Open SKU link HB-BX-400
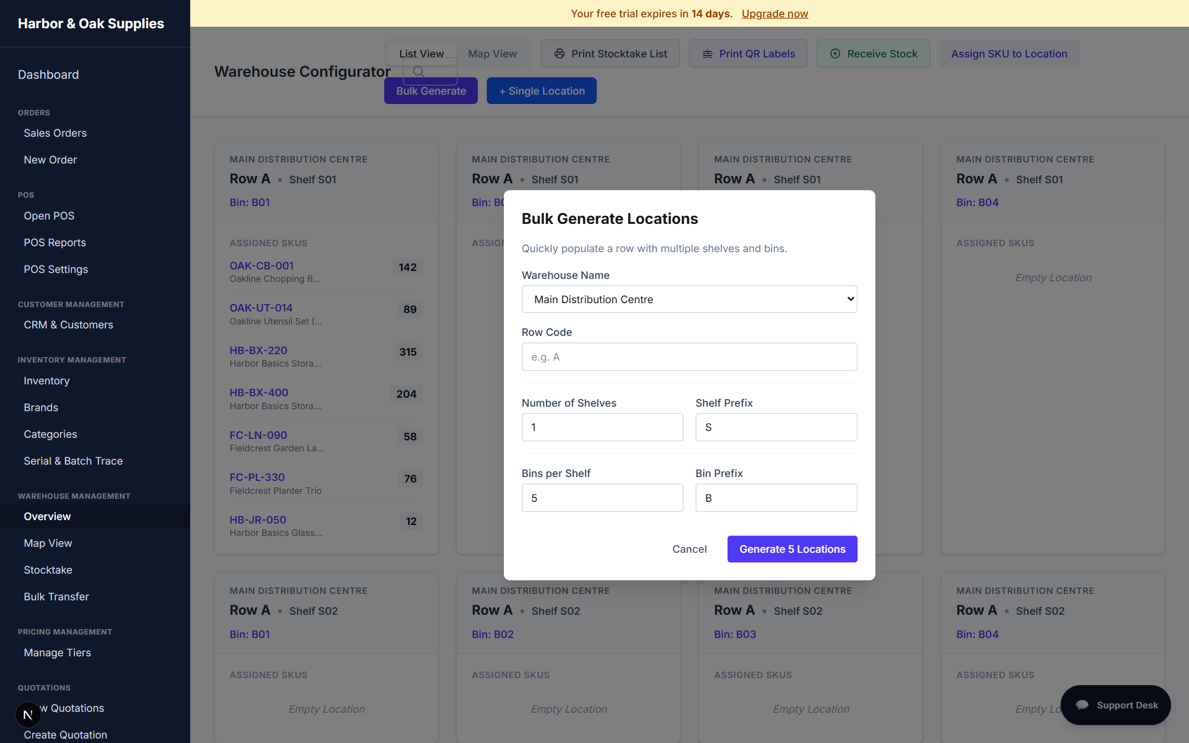This screenshot has height=743, width=1189. point(259,392)
